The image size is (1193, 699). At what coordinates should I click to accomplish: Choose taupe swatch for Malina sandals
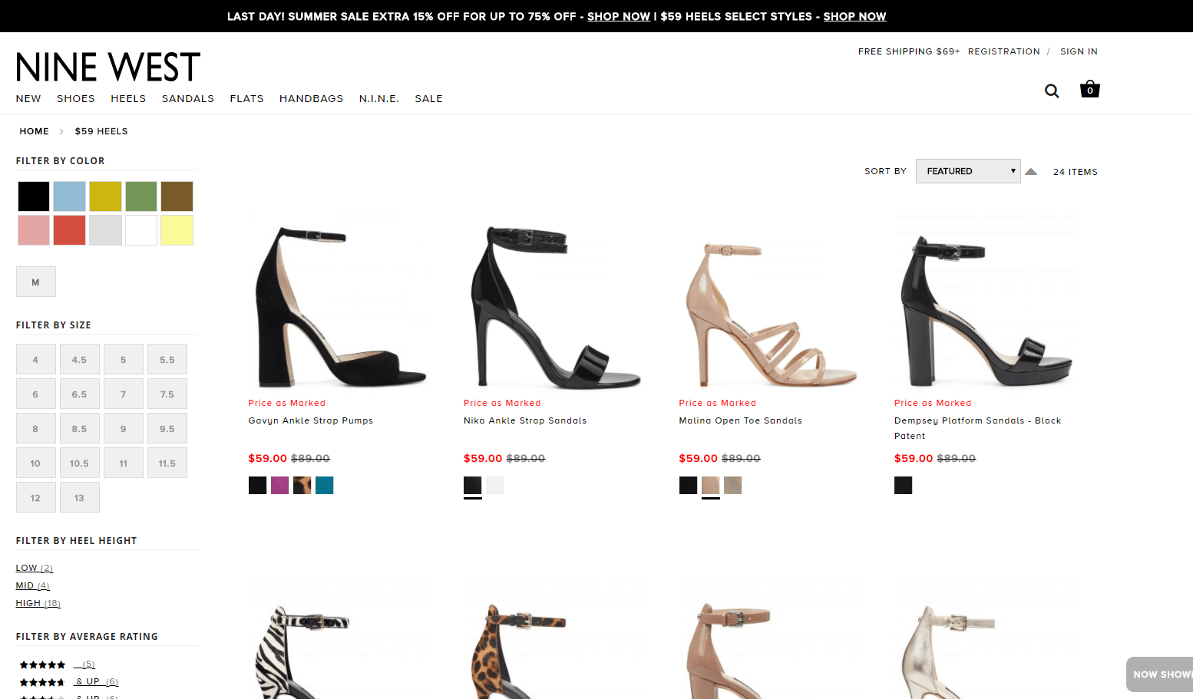[733, 485]
